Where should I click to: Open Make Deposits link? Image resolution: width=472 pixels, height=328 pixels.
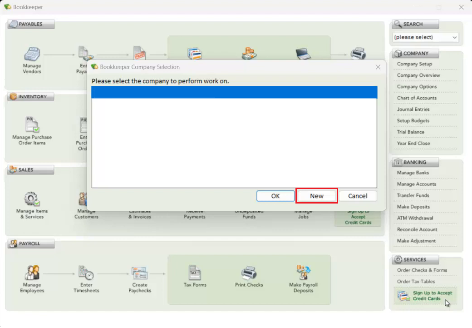click(413, 207)
